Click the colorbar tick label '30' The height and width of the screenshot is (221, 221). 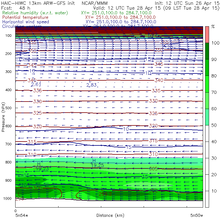[x=214, y=158]
